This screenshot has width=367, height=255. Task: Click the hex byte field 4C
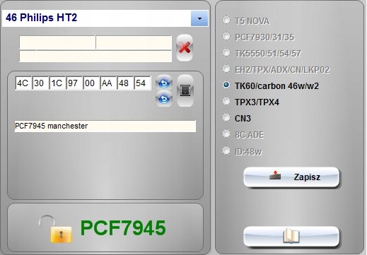coord(23,83)
